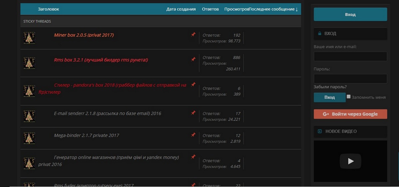The width and height of the screenshot is (399, 187).
Task: Sort threads by Просмотров column header
Action: click(x=236, y=9)
